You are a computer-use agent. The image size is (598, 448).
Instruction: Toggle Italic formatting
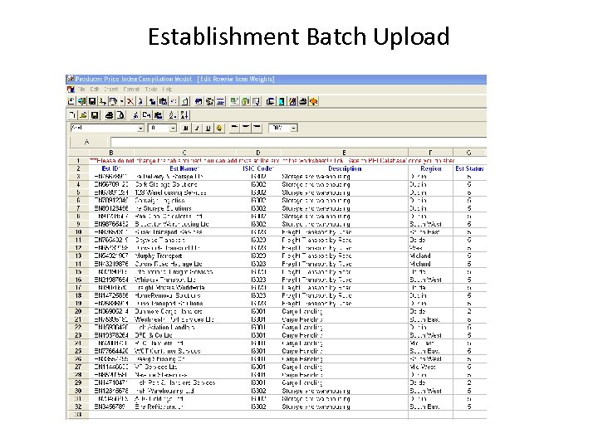click(x=197, y=128)
